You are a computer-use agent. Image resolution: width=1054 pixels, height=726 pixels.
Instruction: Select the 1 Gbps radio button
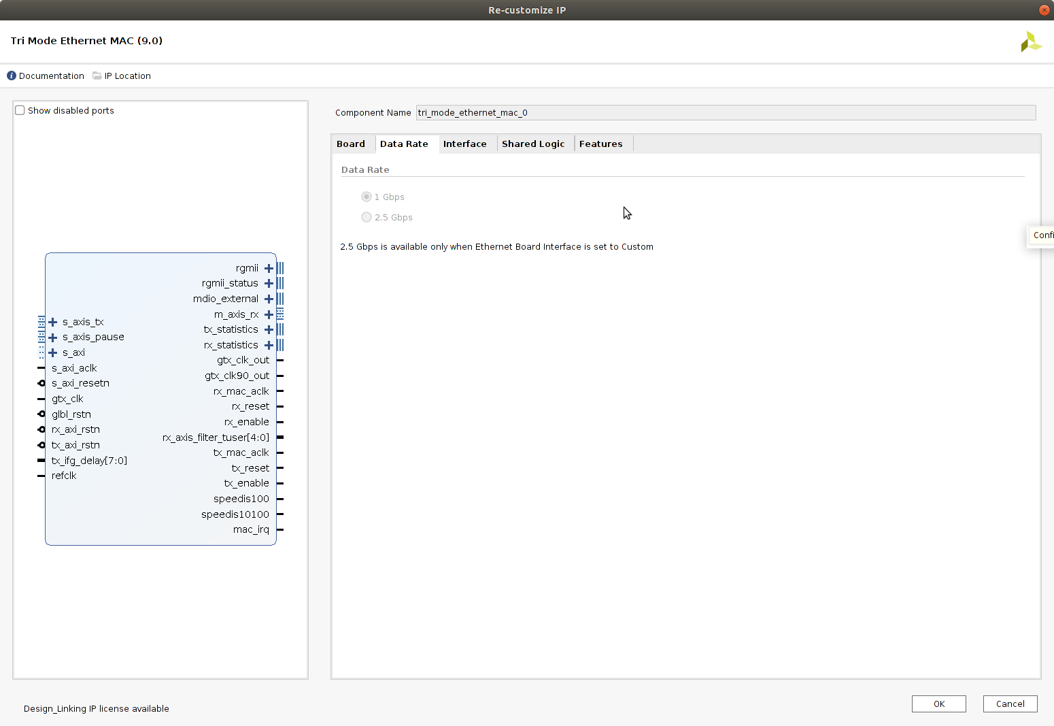[367, 197]
